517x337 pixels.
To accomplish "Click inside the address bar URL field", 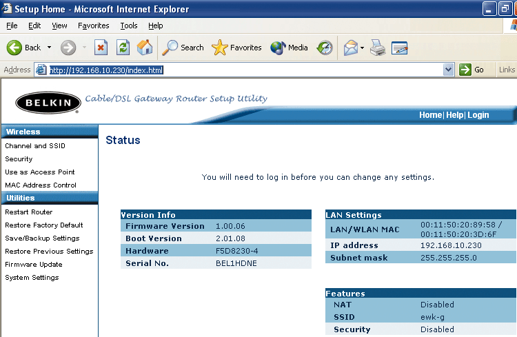I will click(241, 70).
